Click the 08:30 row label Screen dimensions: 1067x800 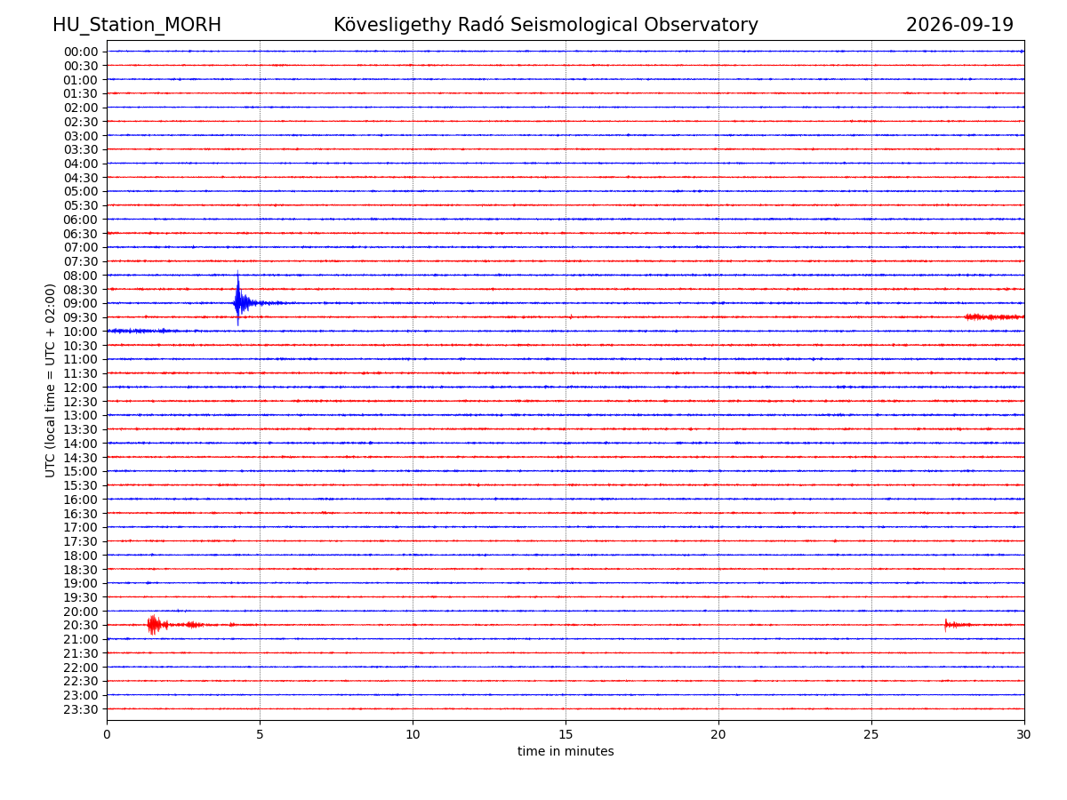(x=81, y=290)
